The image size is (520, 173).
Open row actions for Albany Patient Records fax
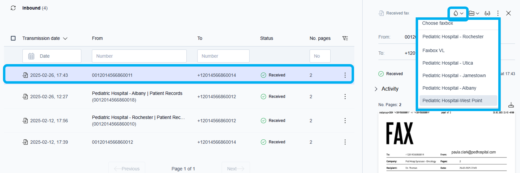pos(345,97)
